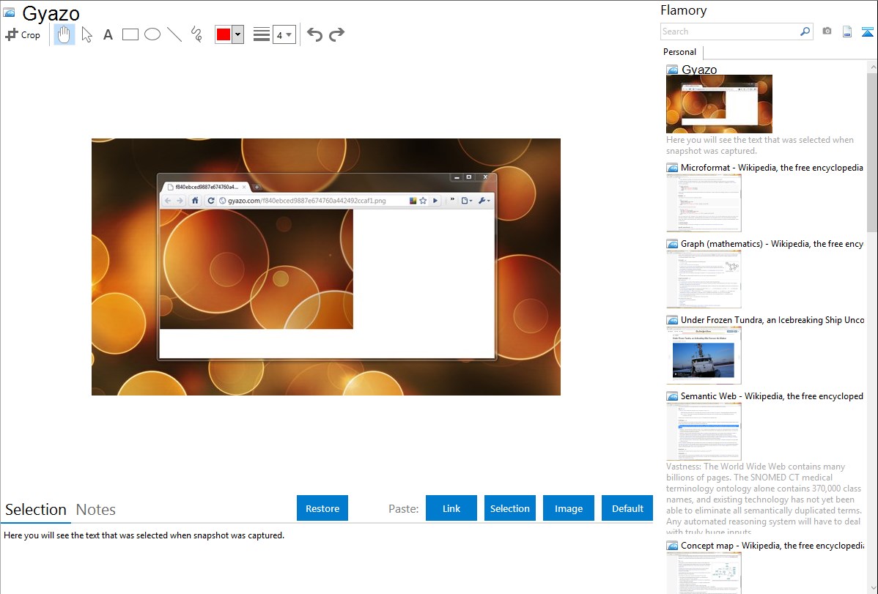Screen dimensions: 878x594
Task: Switch to the Notes tab
Action: point(96,510)
